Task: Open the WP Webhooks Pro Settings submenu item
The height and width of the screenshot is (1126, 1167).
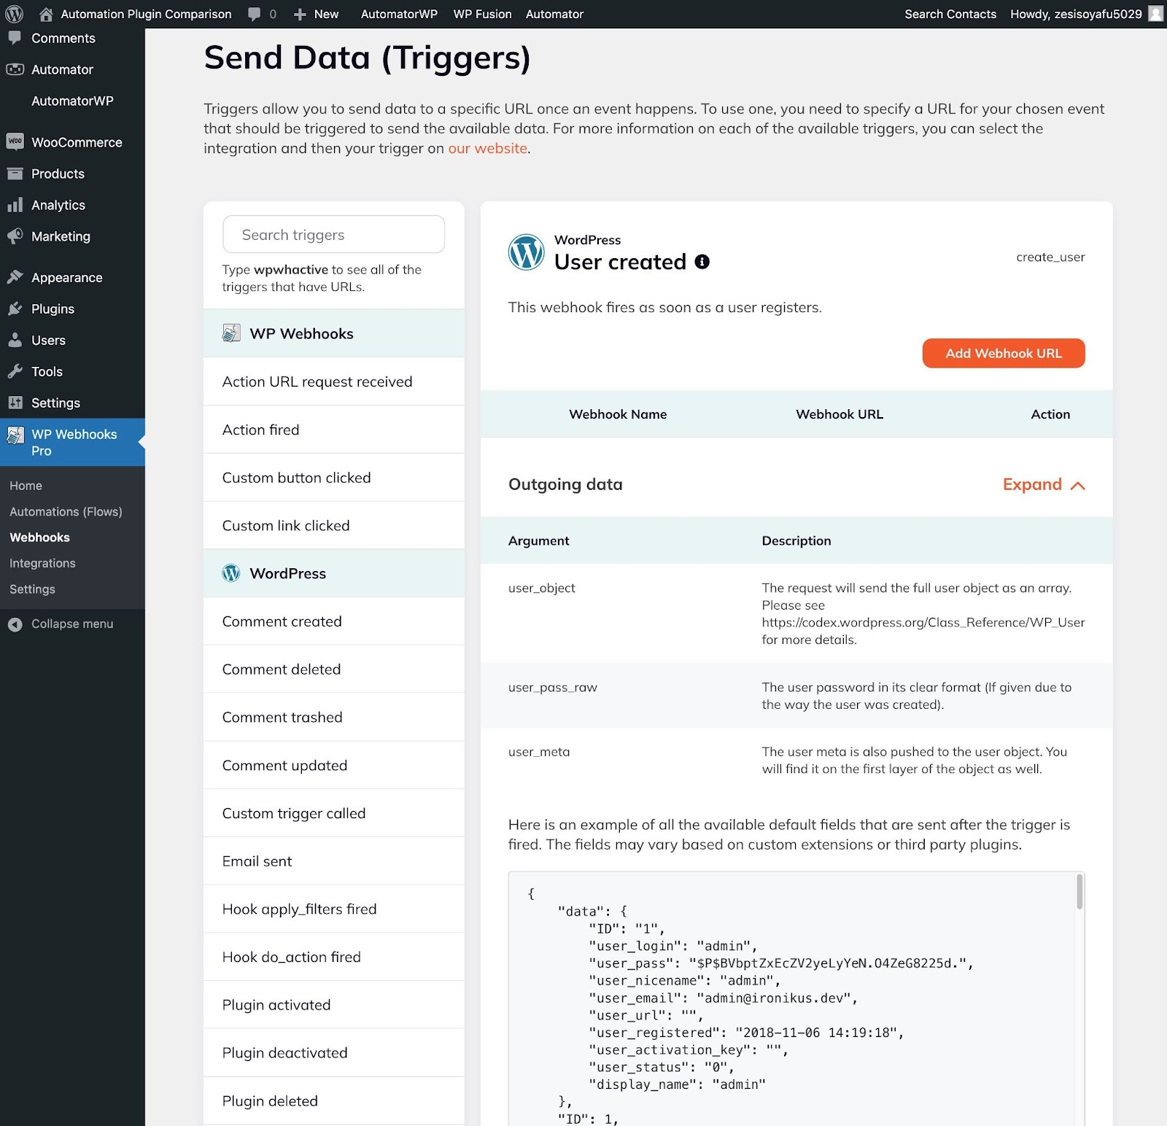Action: click(x=32, y=589)
